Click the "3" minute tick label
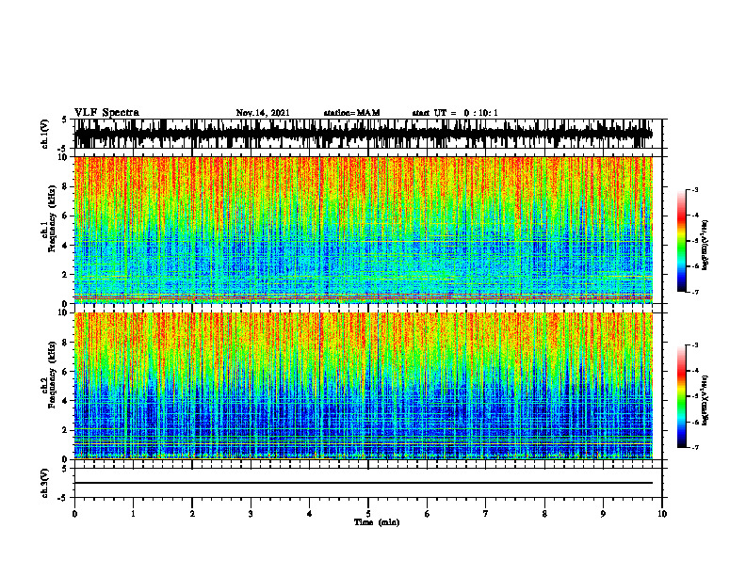Screen dimensions: 746x576 click(x=251, y=514)
